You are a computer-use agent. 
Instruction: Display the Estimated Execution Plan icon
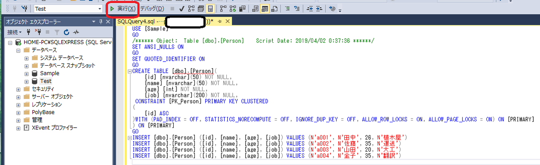point(191,9)
